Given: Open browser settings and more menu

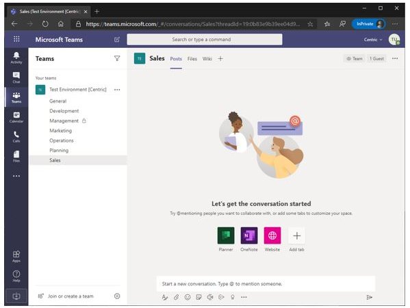Looking at the screenshot, I should point(395,24).
